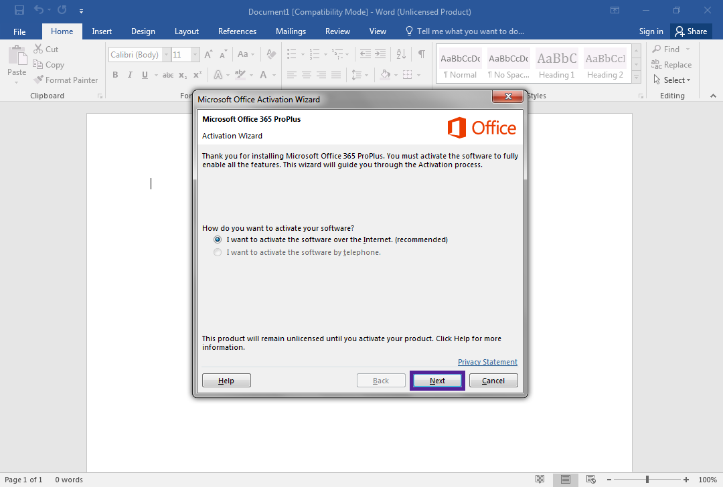Cut selection with the scissors icon
This screenshot has width=723, height=487.
(x=38, y=49)
